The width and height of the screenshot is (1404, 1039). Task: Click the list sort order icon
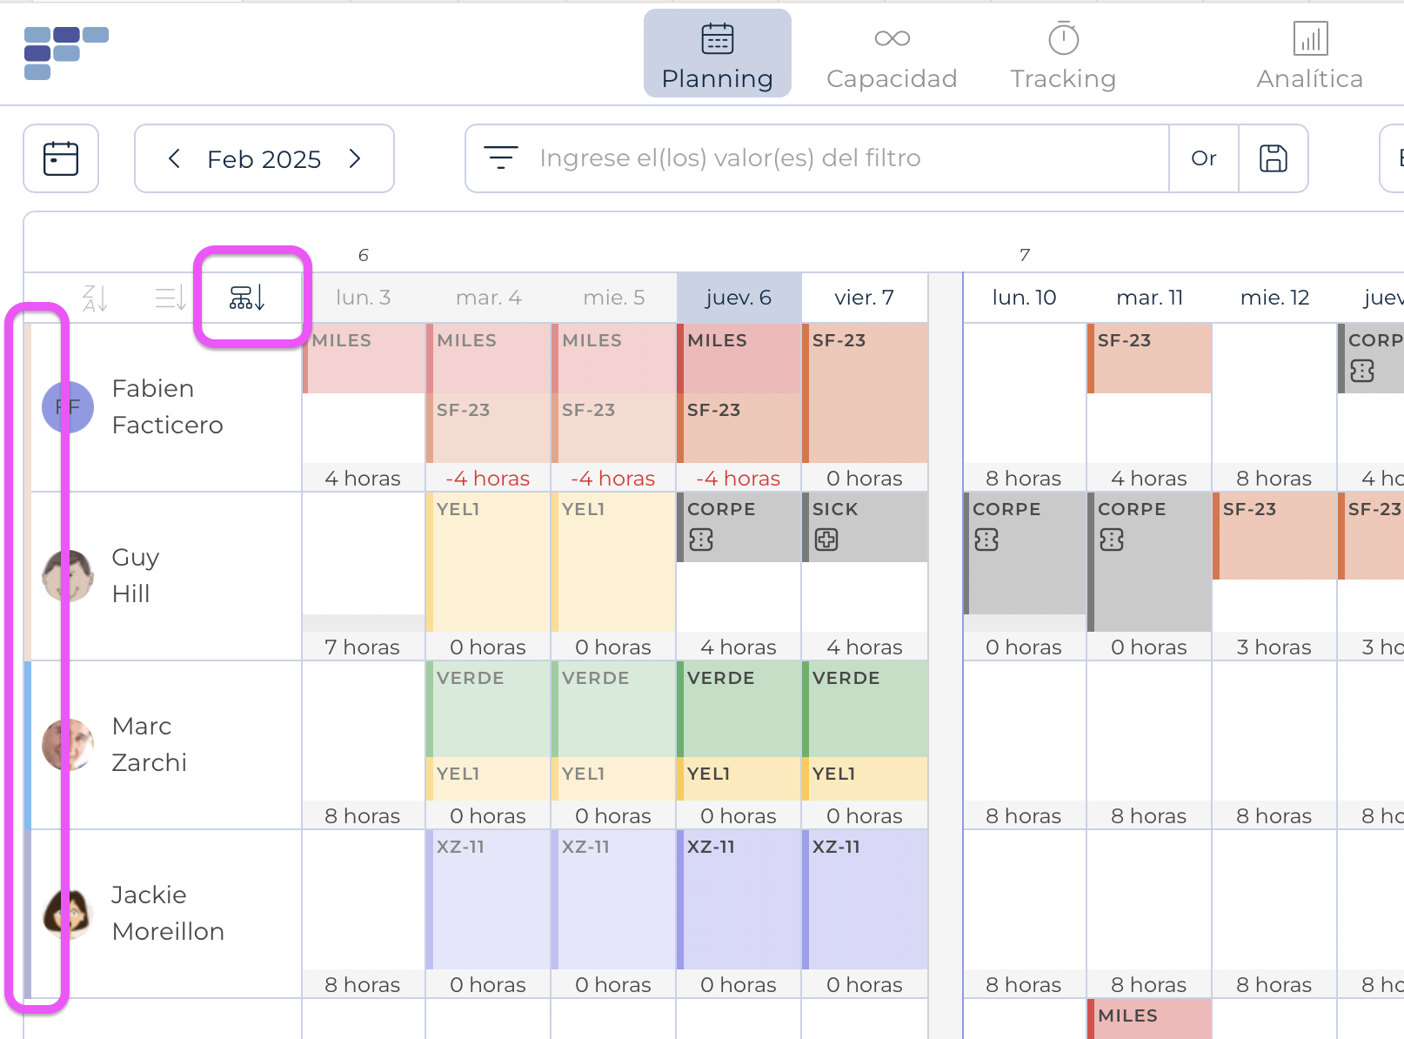tap(170, 298)
